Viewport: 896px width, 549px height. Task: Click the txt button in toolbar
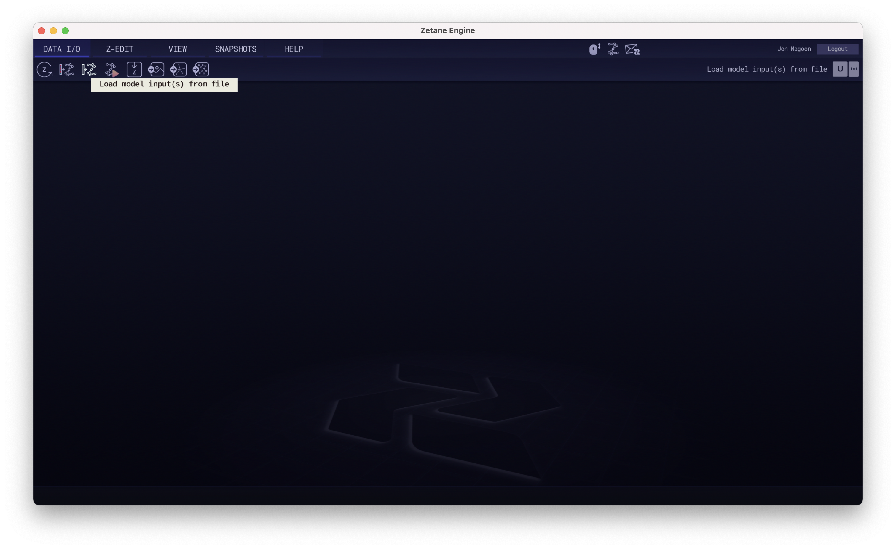coord(854,69)
